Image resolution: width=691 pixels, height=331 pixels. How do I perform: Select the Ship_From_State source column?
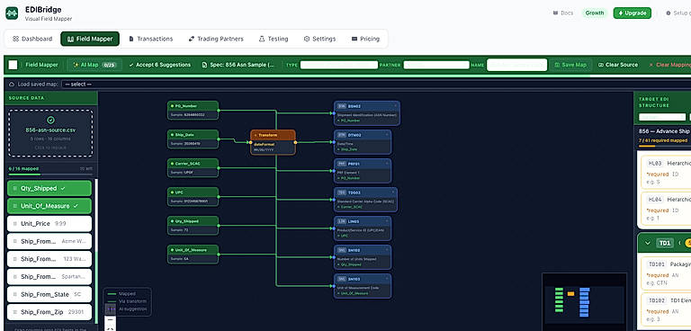click(49, 294)
